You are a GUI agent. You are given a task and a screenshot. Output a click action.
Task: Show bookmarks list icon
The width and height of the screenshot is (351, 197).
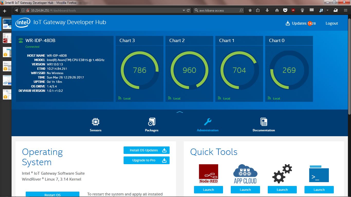pos(258,11)
